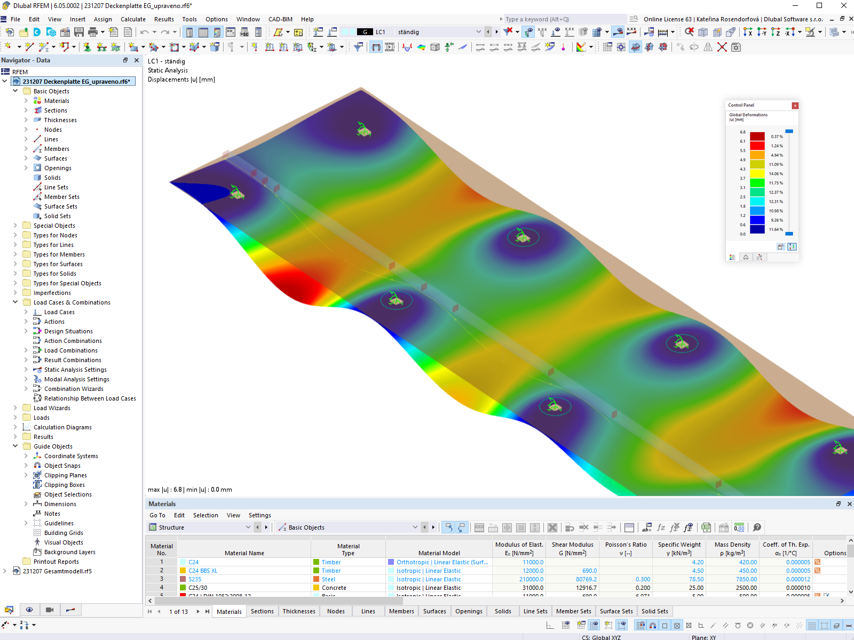Open the New Model icon in the toolbar

pyautogui.click(x=9, y=31)
